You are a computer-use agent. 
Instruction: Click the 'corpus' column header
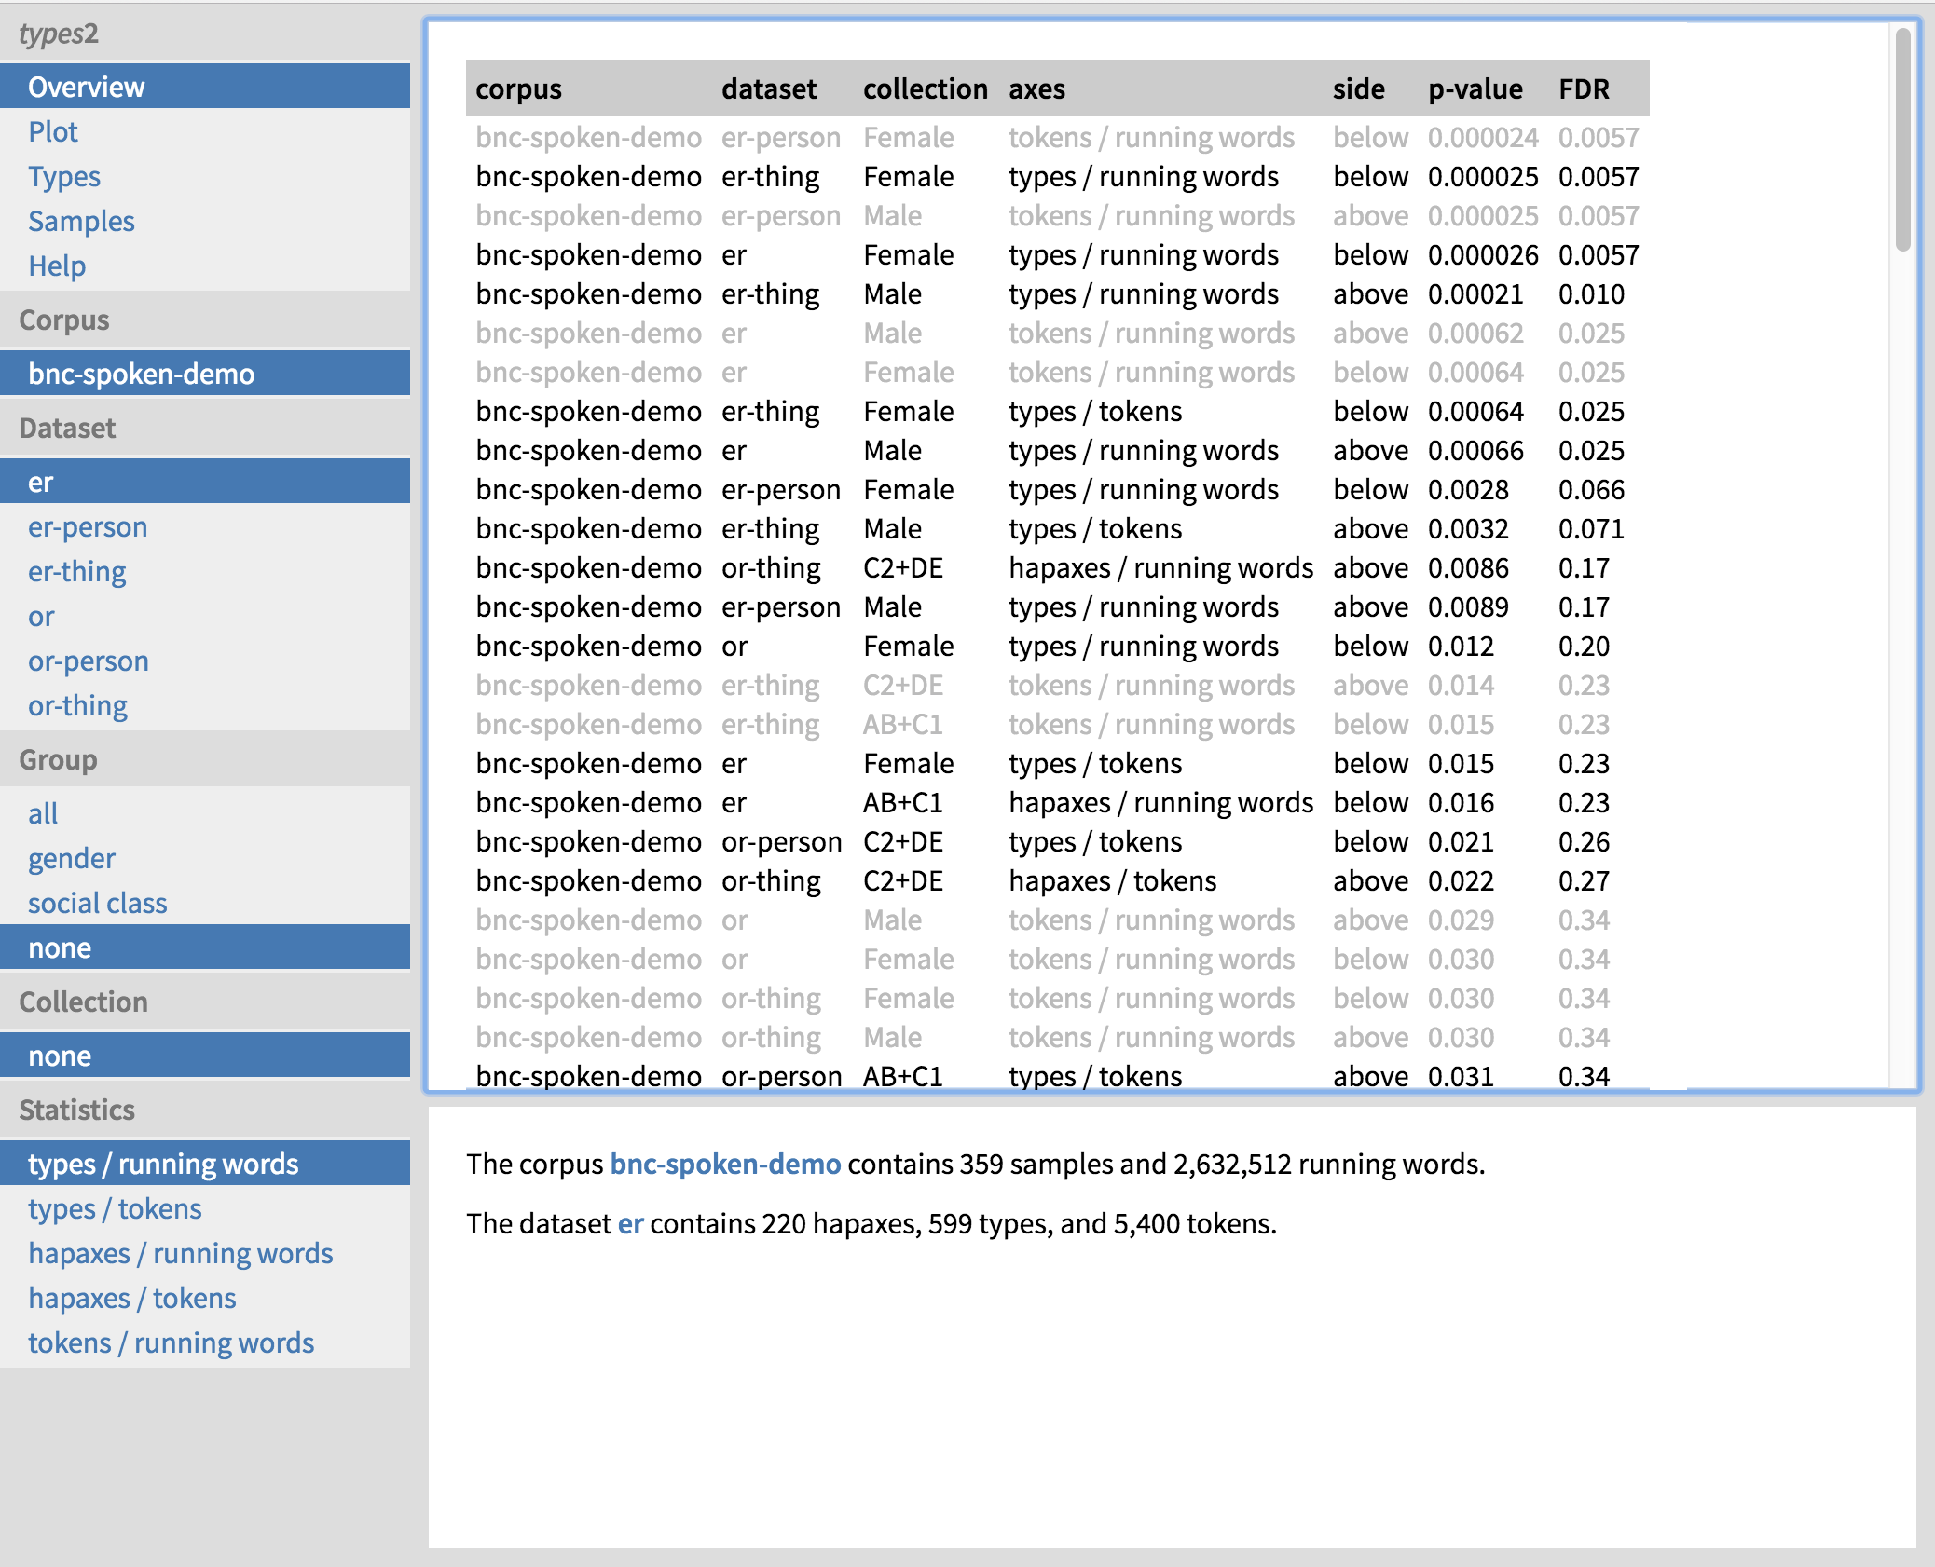[x=518, y=89]
